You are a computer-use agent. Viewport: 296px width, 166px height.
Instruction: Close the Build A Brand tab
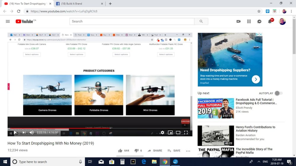click(x=102, y=4)
